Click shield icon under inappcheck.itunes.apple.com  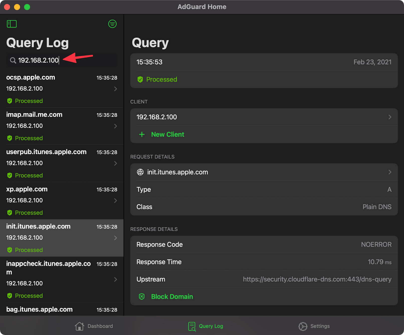[10, 296]
